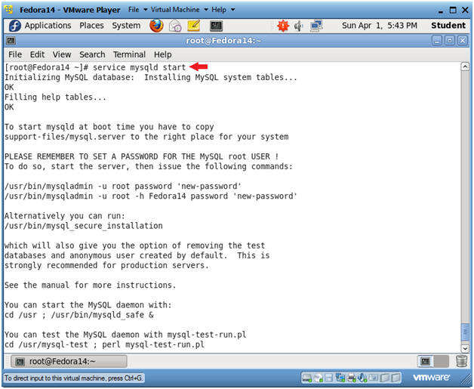Click 'cd /usr/mysql-test ; perl mysql-test-run.pl' line
Image resolution: width=474 pixels, height=389 pixels.
point(104,344)
